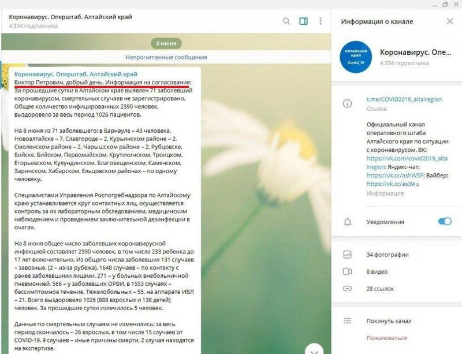This screenshot has height=354, width=462.
Task: Toggle the notifications switch off
Action: coord(445,221)
